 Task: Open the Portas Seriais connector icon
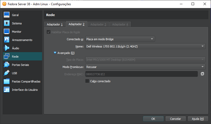pyautogui.click(x=6, y=65)
